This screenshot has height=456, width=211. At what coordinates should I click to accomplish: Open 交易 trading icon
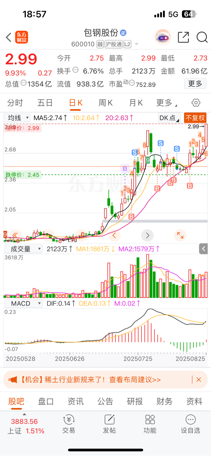[69, 424]
